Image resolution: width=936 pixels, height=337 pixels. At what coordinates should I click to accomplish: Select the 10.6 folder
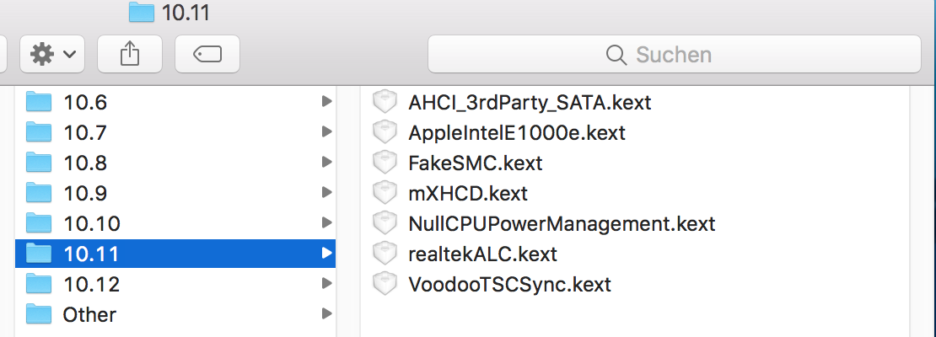pos(85,103)
